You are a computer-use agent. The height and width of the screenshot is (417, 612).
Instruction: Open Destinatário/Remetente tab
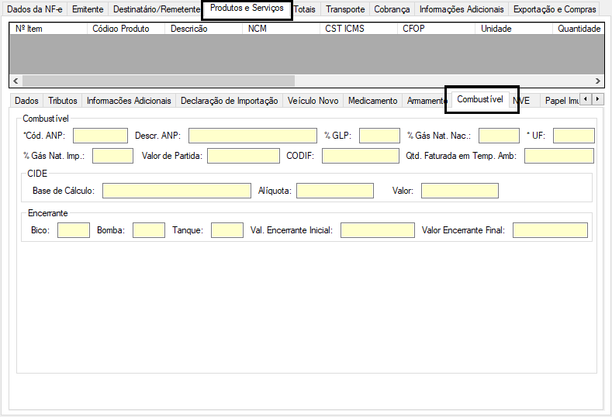pyautogui.click(x=156, y=9)
